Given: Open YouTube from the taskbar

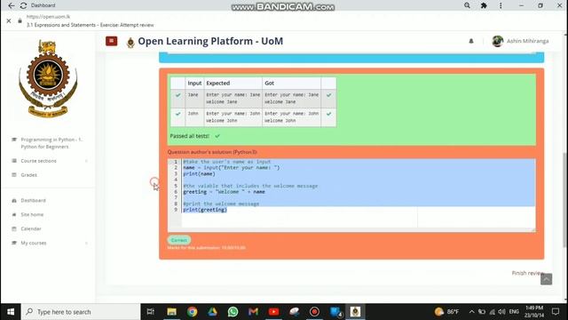Looking at the screenshot, I should click(x=274, y=312).
